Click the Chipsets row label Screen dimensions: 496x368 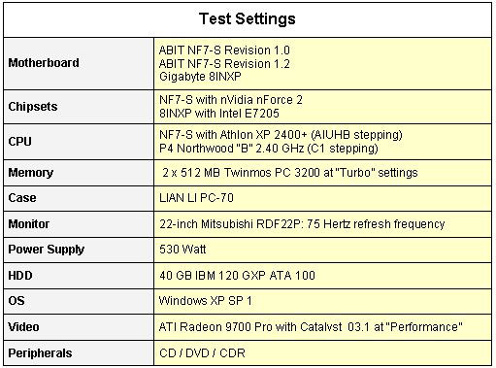[33, 107]
